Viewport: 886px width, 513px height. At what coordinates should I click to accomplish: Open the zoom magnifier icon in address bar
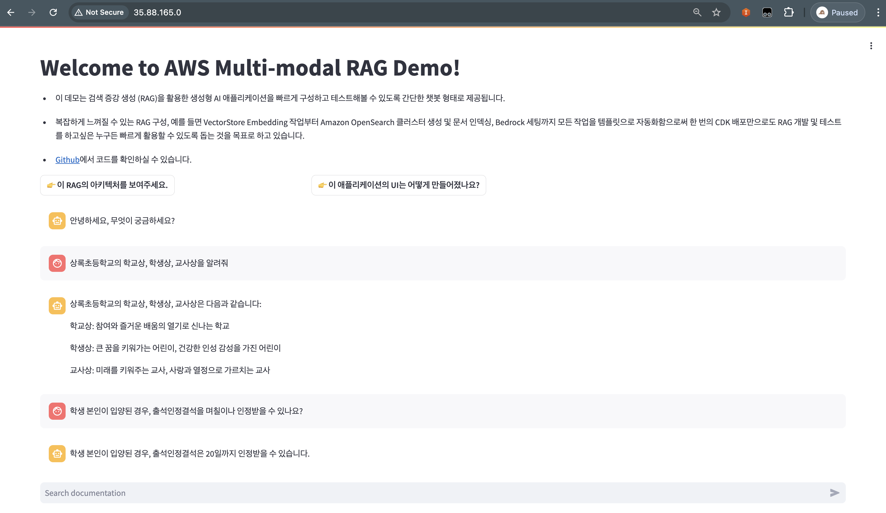point(697,13)
